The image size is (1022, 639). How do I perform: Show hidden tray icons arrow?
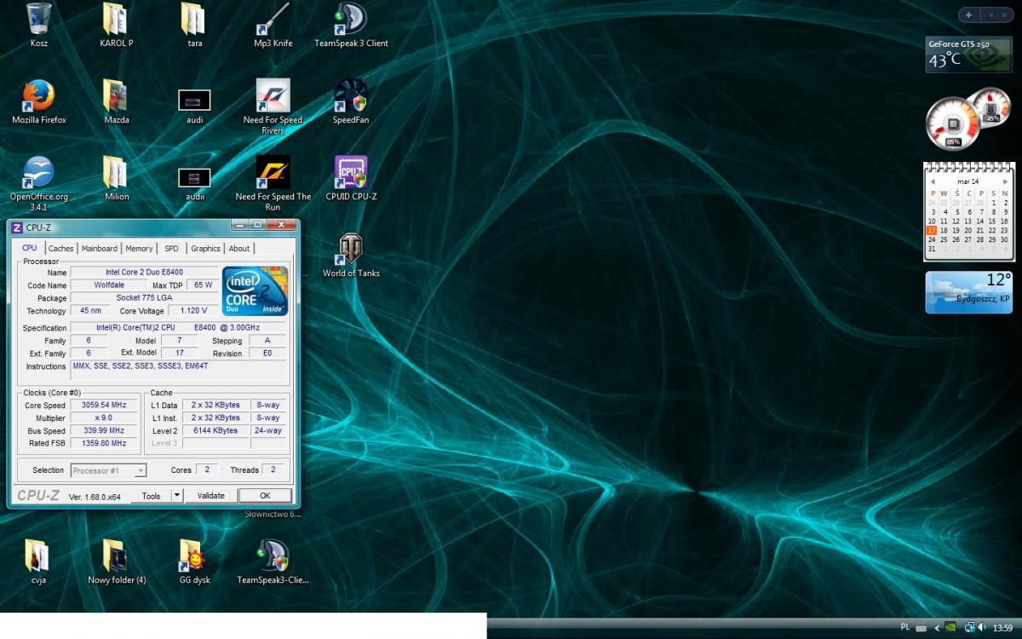938,628
